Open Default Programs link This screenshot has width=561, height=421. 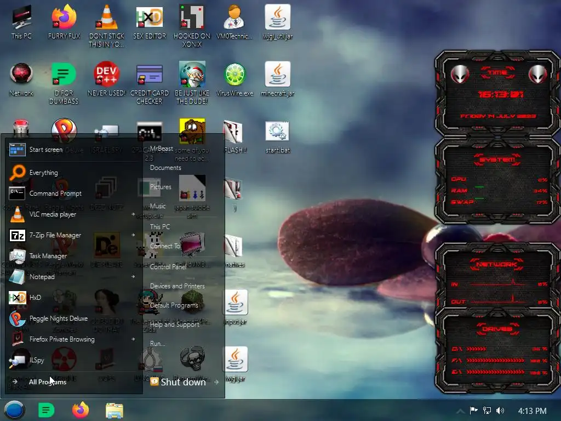(x=174, y=305)
